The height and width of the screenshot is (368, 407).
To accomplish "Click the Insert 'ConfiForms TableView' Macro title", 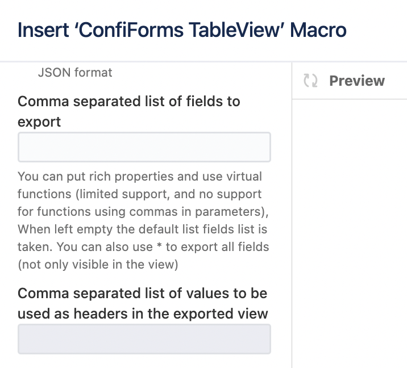I will click(182, 30).
